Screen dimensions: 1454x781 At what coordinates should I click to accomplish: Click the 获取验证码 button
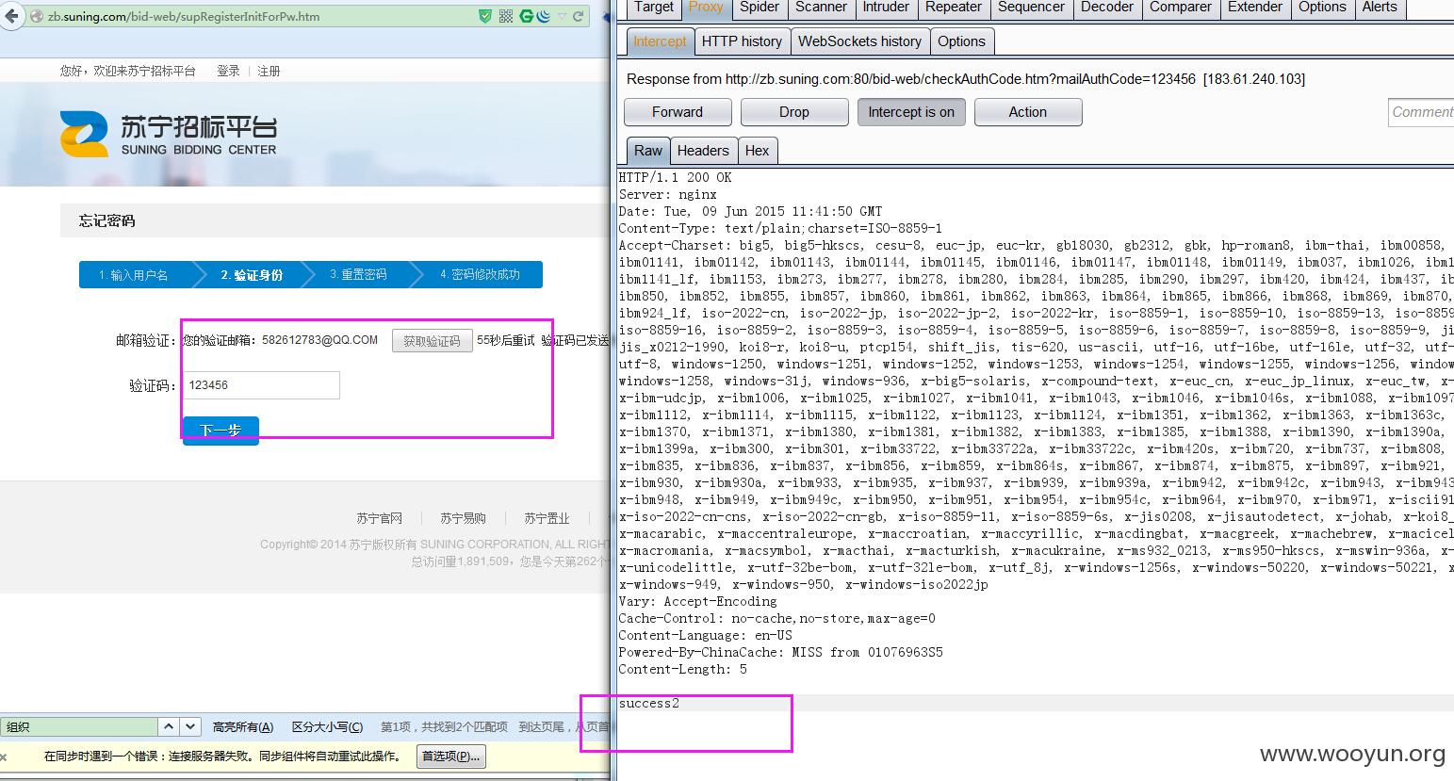432,341
